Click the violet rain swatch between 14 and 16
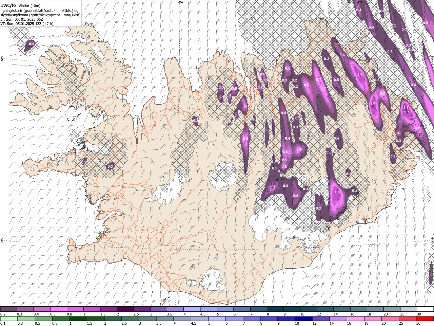The width and height of the screenshot is (434, 326). (x=338, y=319)
